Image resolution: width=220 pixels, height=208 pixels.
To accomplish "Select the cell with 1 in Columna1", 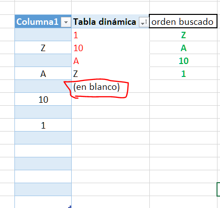I will click(43, 125).
